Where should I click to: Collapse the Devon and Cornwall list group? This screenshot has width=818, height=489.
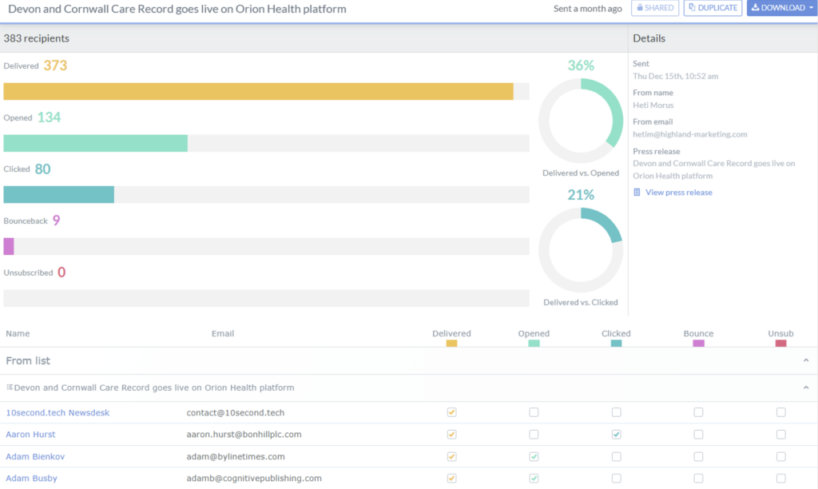(x=806, y=388)
